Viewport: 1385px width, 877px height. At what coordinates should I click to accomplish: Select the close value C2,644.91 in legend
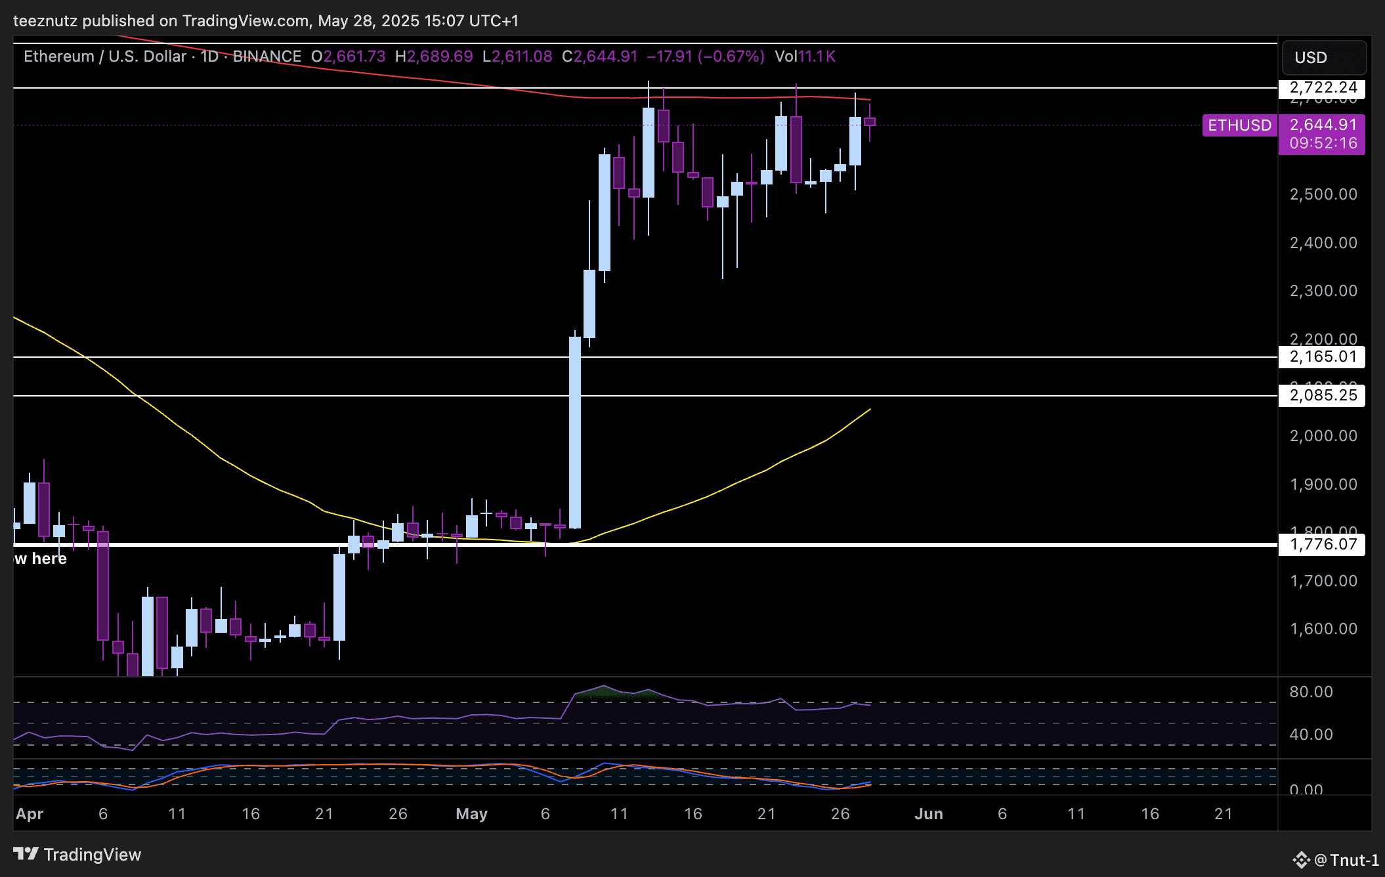pyautogui.click(x=600, y=56)
